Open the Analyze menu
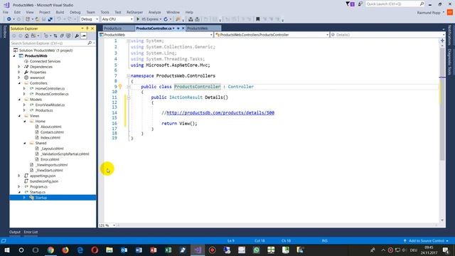 [x=155, y=12]
